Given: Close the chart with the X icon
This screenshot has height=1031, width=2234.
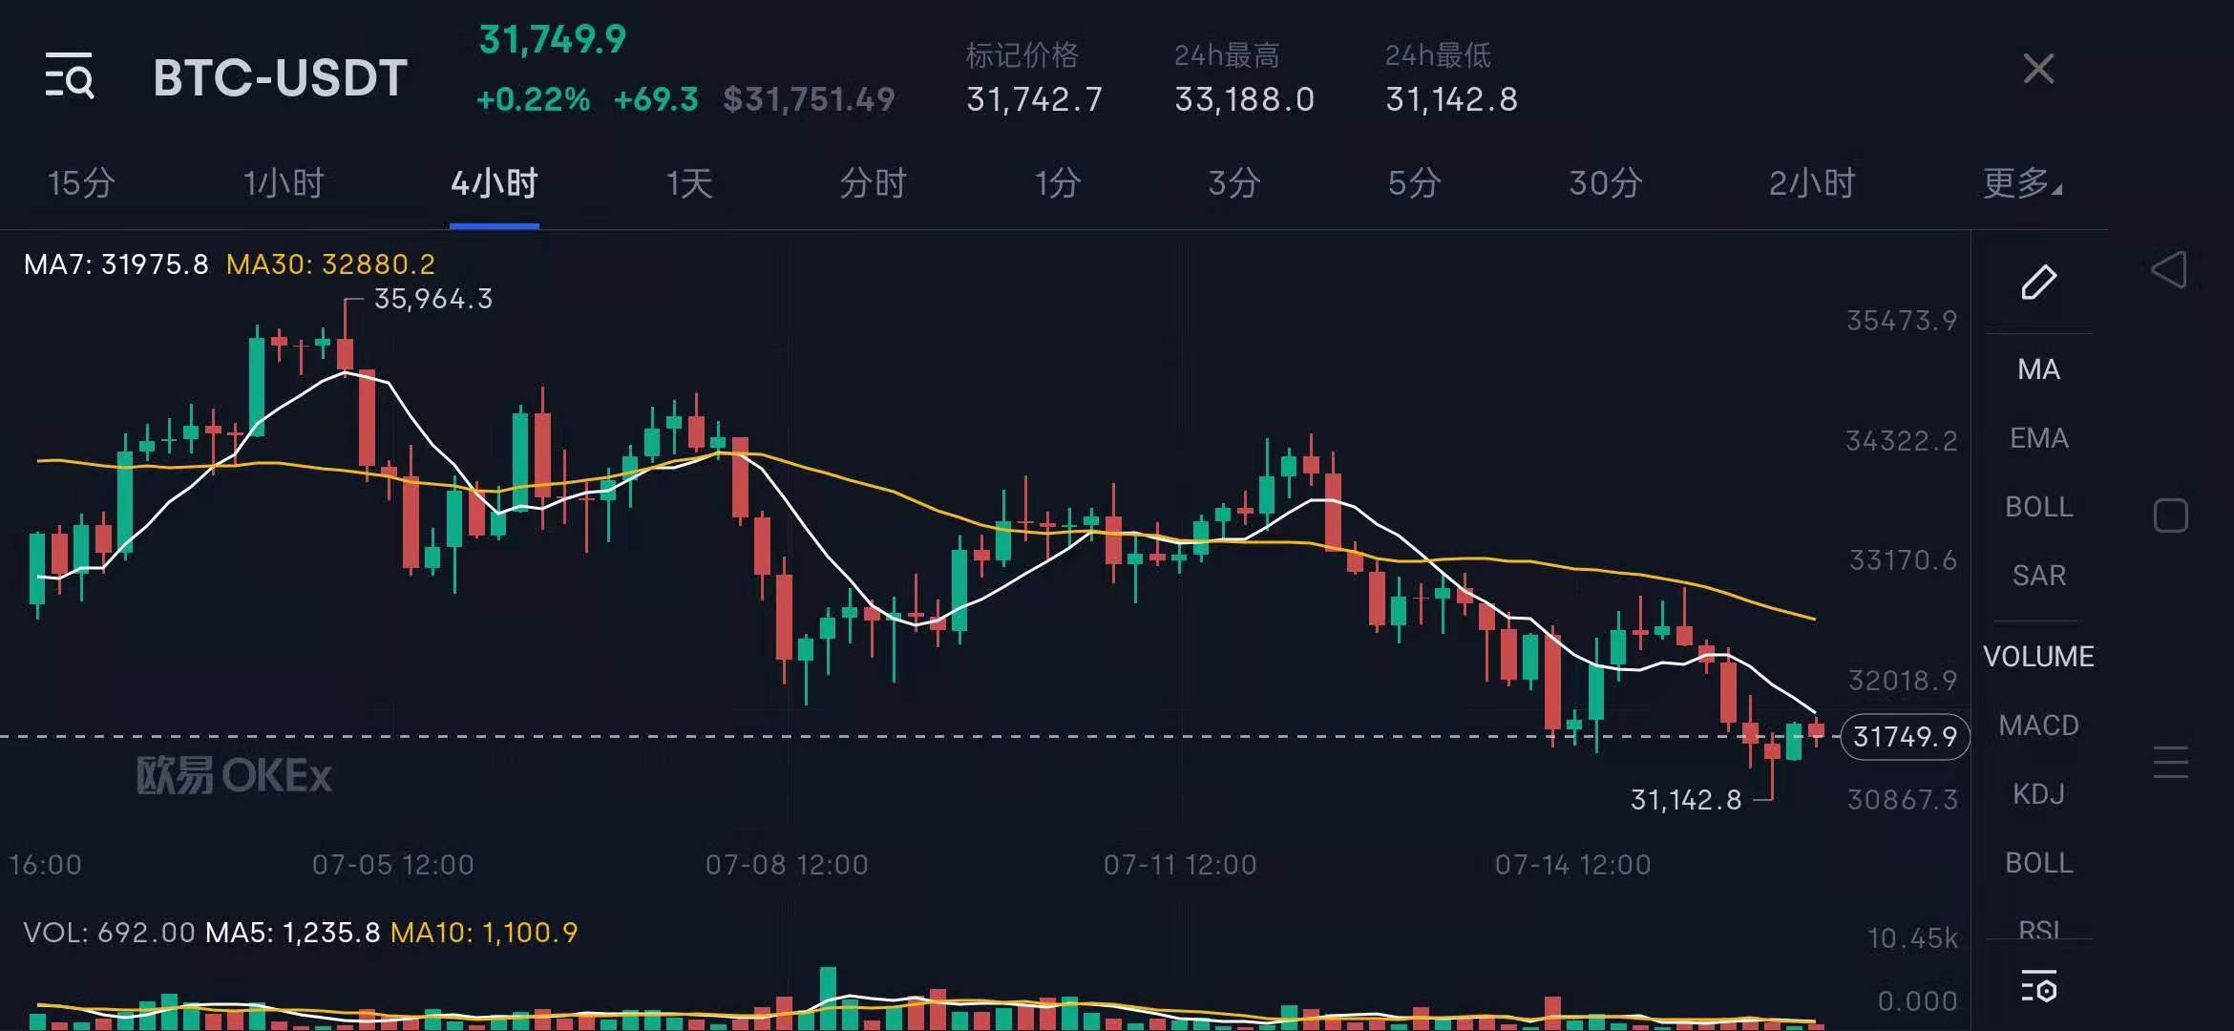Looking at the screenshot, I should tap(2038, 69).
